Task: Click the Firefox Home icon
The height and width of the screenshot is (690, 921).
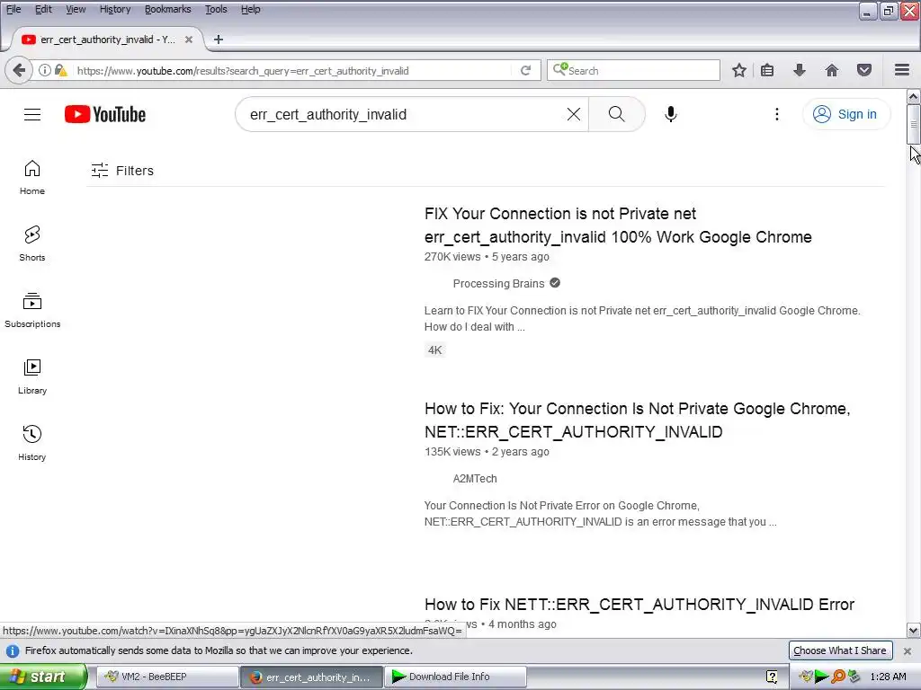Action: point(831,70)
